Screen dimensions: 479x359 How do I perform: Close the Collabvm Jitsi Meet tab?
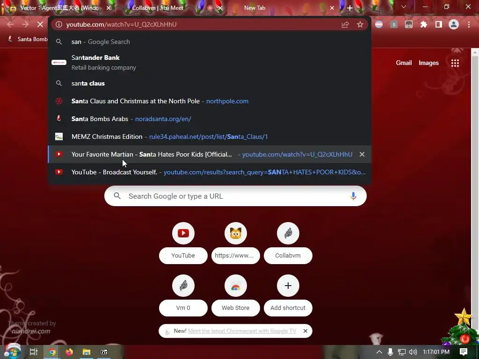221,8
